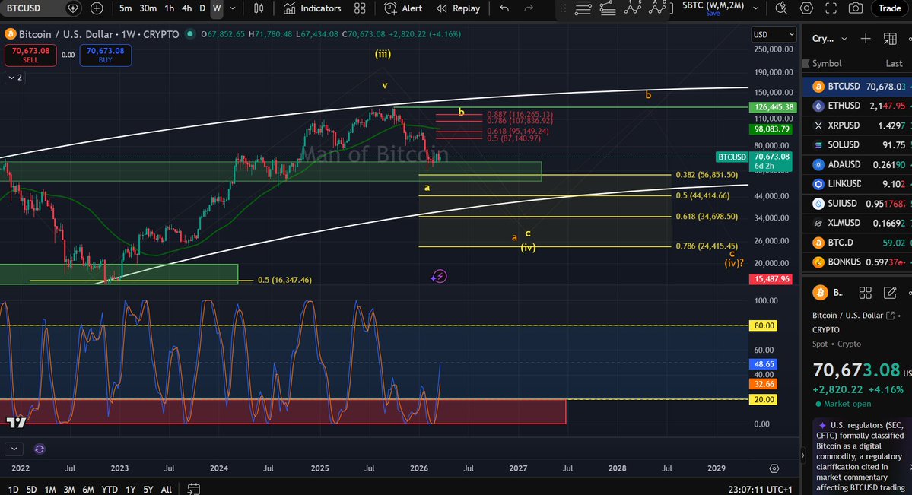Select ETHUSD in the watchlist
Image resolution: width=912 pixels, height=495 pixels.
(x=857, y=106)
